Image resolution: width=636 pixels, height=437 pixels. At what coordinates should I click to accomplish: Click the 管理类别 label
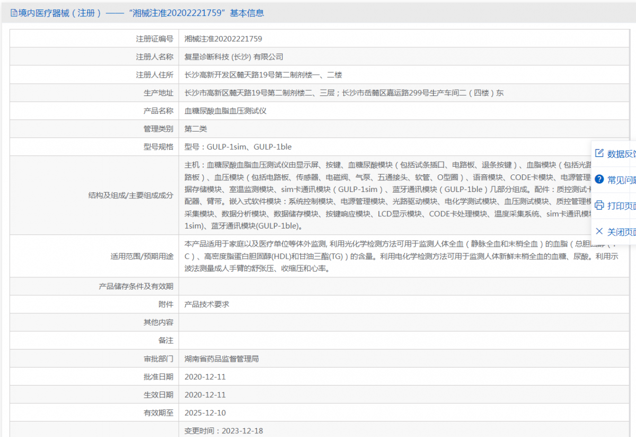(x=158, y=129)
